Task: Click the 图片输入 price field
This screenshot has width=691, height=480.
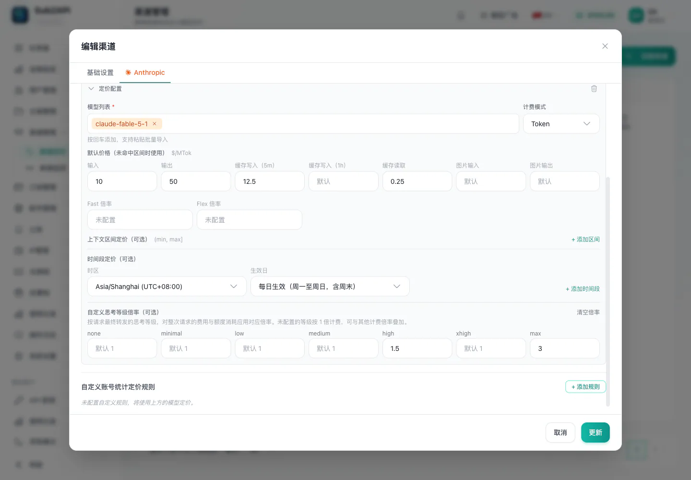Action: (491, 181)
